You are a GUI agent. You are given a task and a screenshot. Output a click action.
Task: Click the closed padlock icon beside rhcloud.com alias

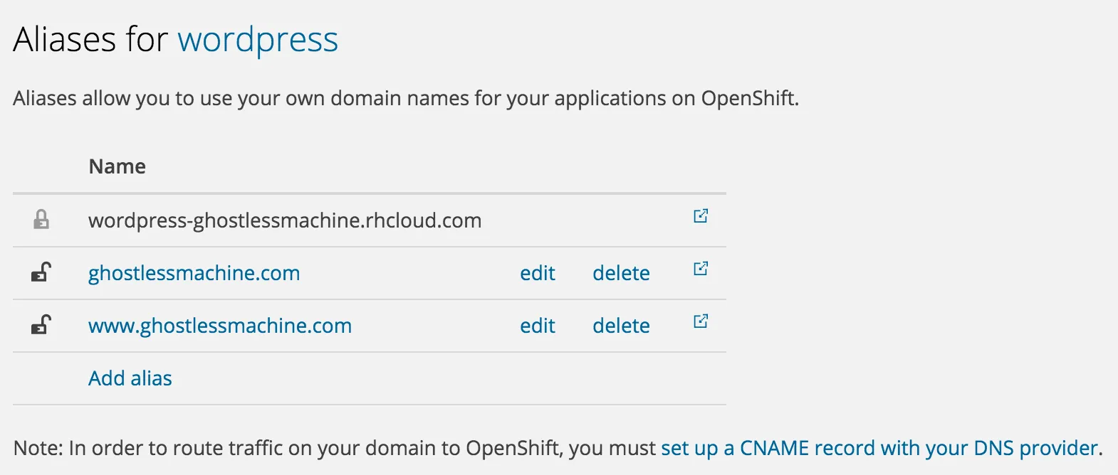[41, 220]
